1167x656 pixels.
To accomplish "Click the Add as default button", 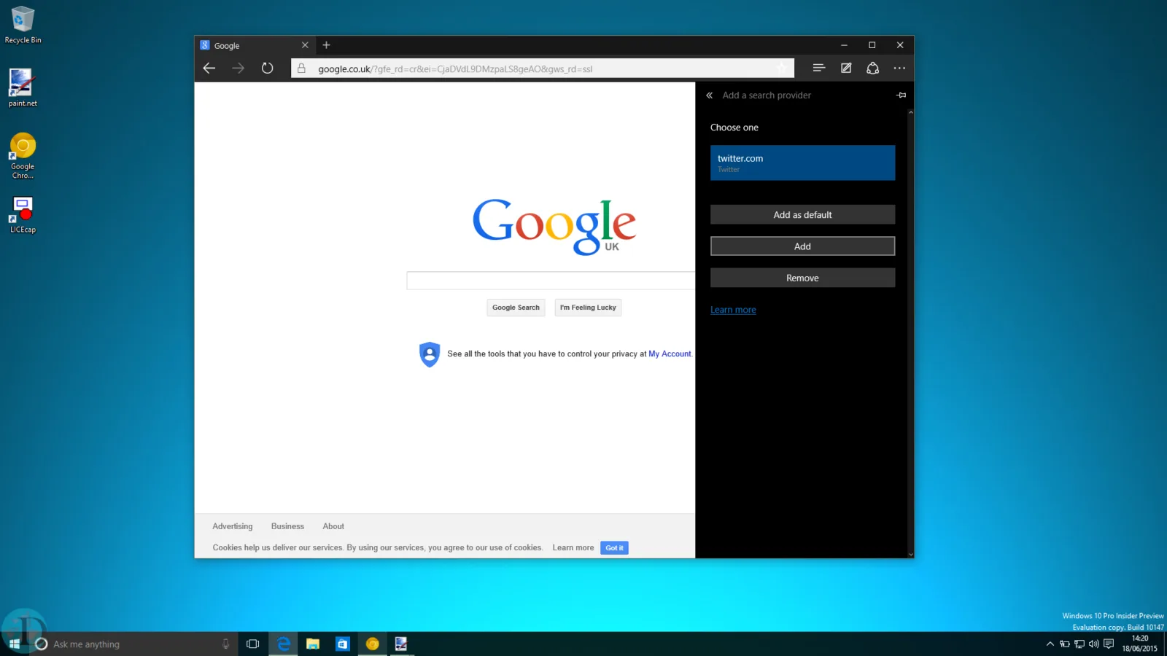I will coord(802,214).
